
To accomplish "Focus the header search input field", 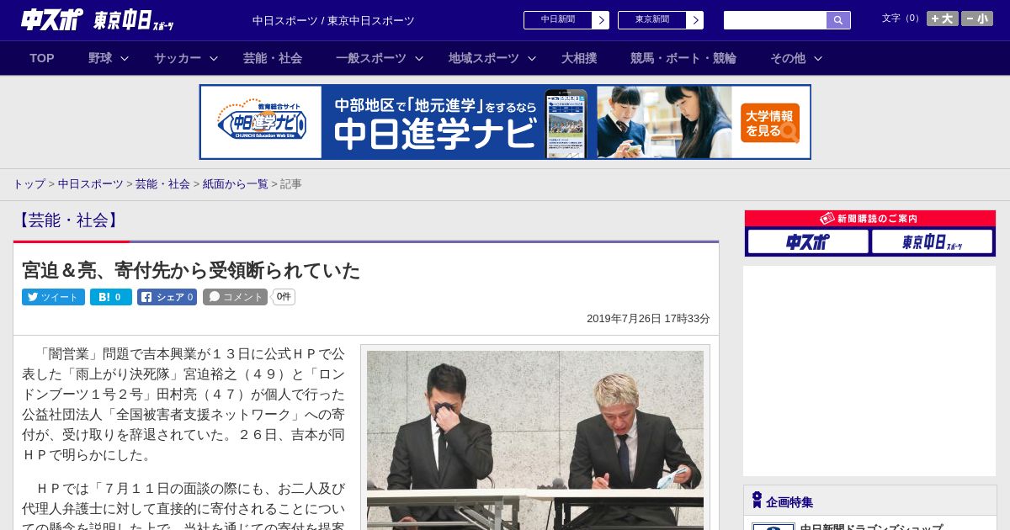I will click(x=775, y=20).
